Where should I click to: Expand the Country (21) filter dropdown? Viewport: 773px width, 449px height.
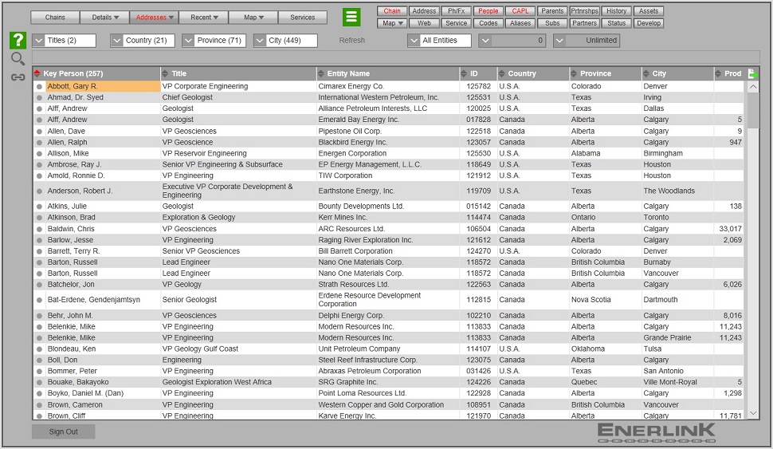tap(116, 41)
